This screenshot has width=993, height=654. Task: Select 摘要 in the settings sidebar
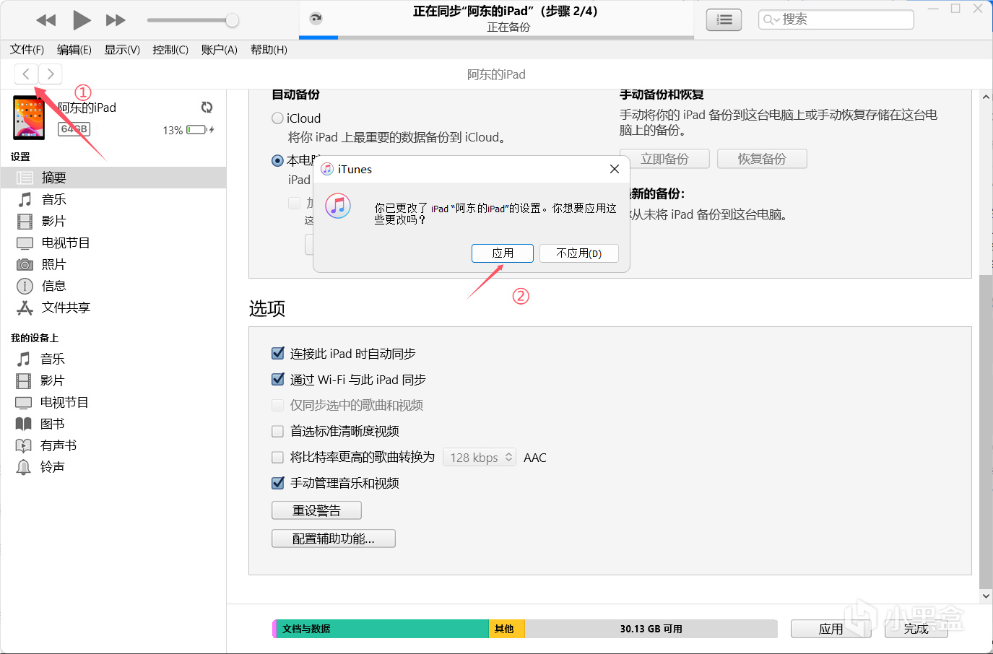[113, 178]
